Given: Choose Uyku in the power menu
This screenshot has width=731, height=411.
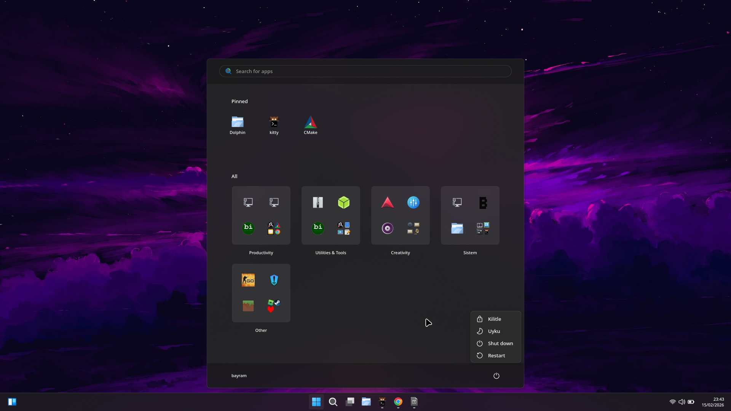Looking at the screenshot, I should (x=494, y=331).
